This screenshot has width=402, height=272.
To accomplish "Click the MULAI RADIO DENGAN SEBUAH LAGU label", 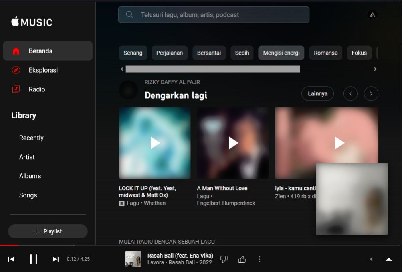I will coord(166,242).
